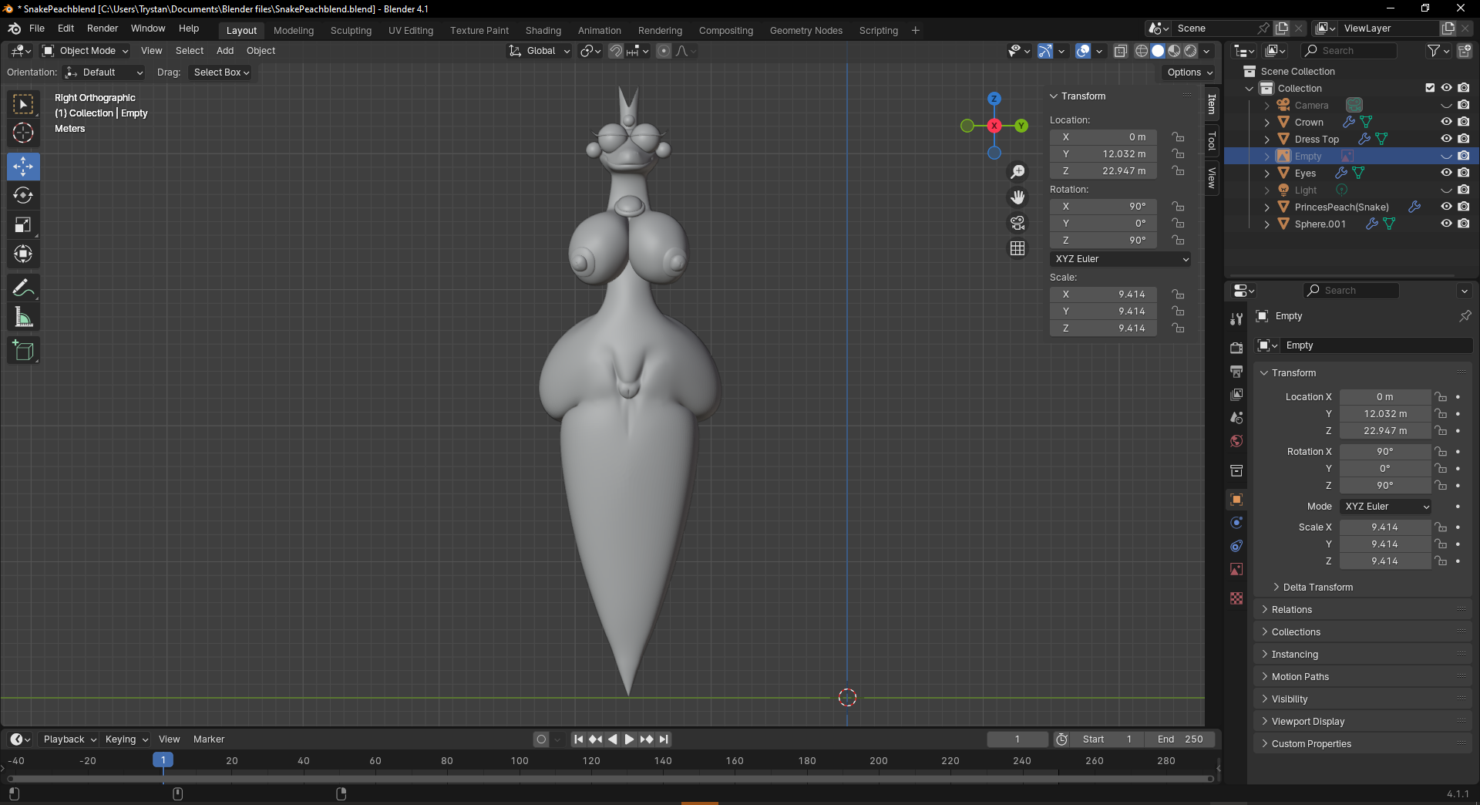Select the Rotate tool in the left toolbar
This screenshot has height=805, width=1480.
(x=23, y=196)
